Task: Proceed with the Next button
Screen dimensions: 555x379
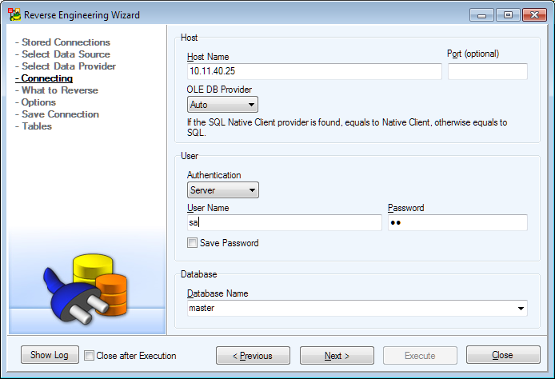Action: click(x=337, y=355)
